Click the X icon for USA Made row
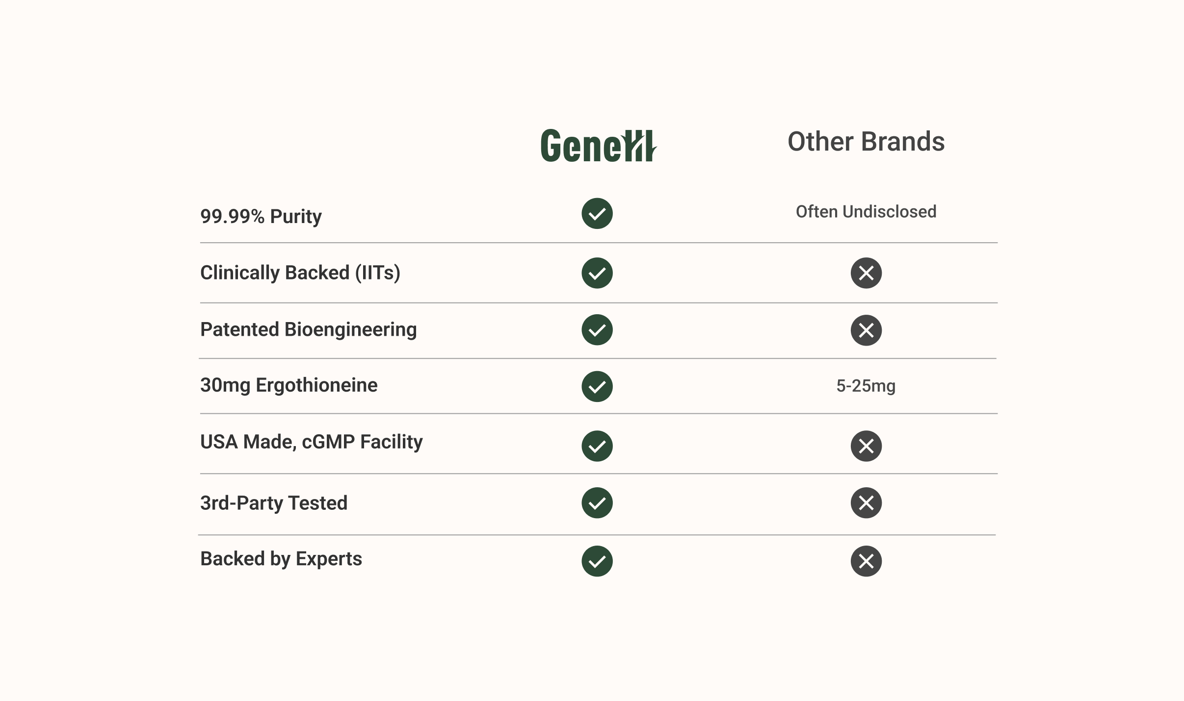 click(866, 446)
